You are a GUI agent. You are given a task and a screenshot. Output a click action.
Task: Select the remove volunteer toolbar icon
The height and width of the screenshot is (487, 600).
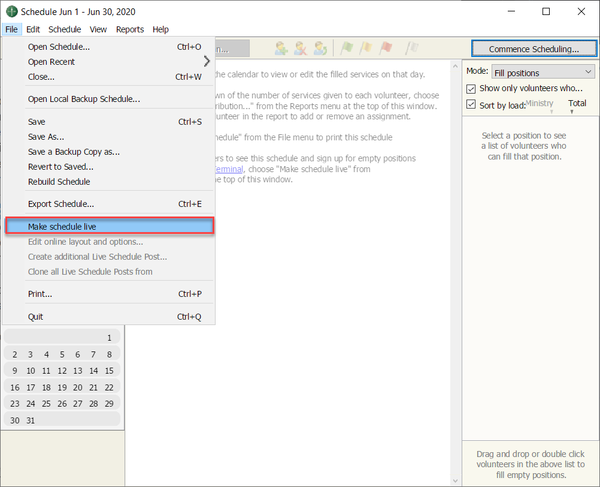[301, 49]
